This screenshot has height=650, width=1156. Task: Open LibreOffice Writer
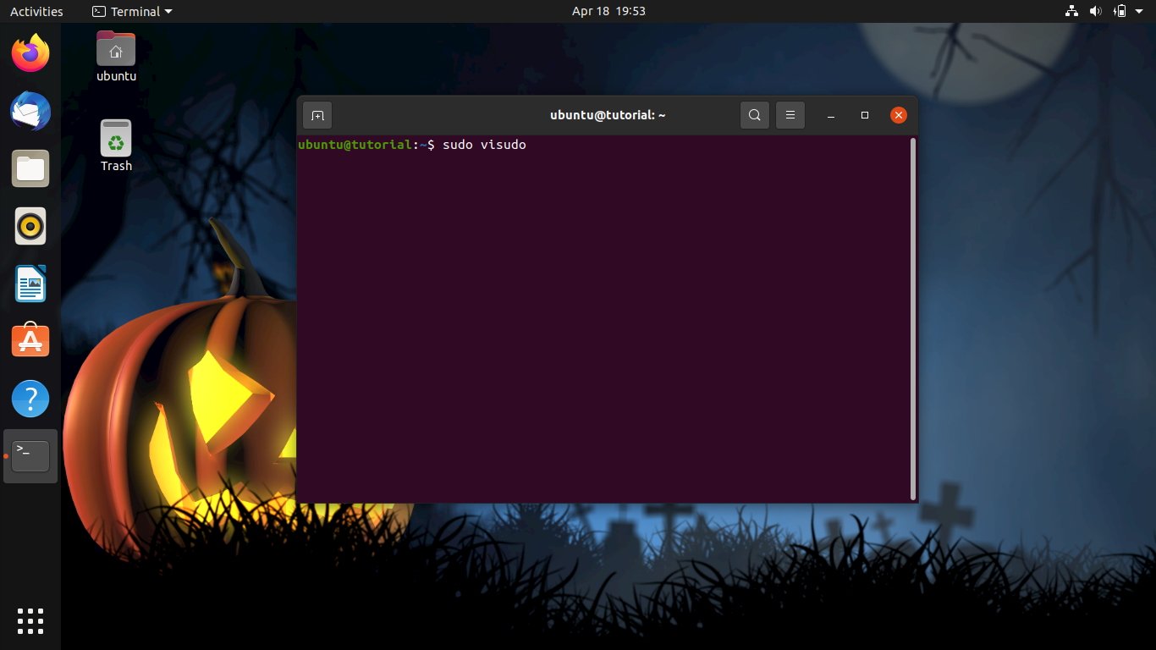(30, 284)
